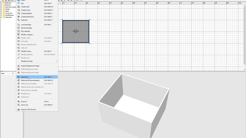Click the Delete level icon

pyautogui.click(x=18, y=97)
